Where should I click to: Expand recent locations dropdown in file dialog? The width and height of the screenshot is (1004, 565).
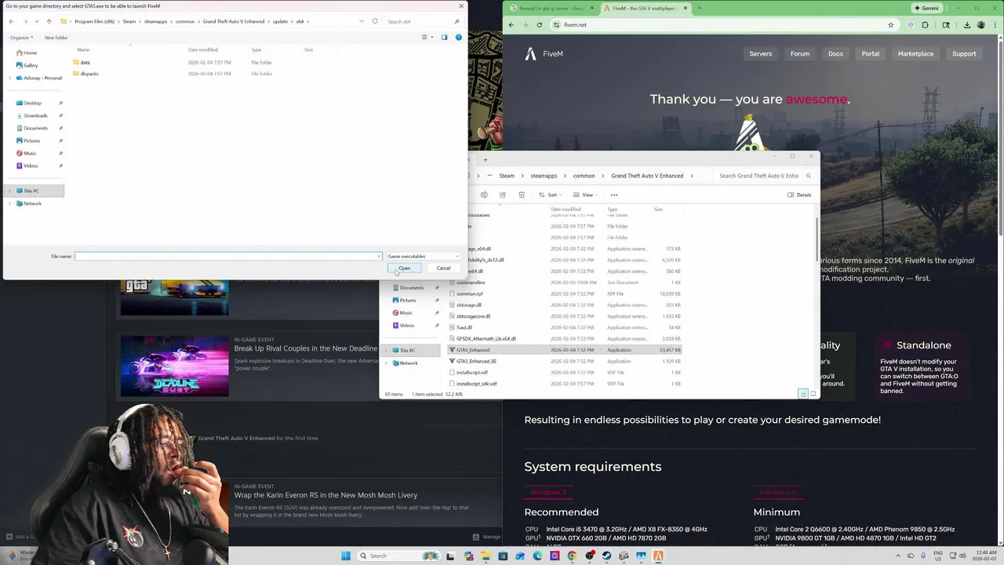point(36,21)
